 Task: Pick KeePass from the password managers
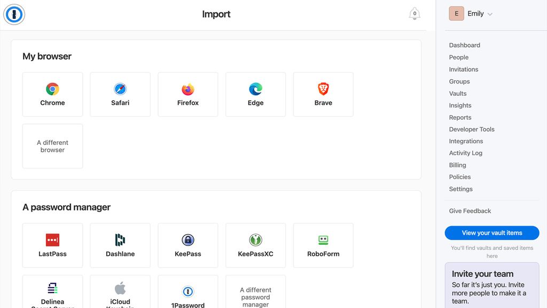coord(187,245)
